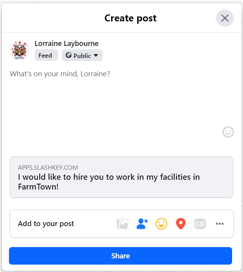The image size is (243, 272).
Task: Click the FarmTown link preview card
Action: click(121, 177)
